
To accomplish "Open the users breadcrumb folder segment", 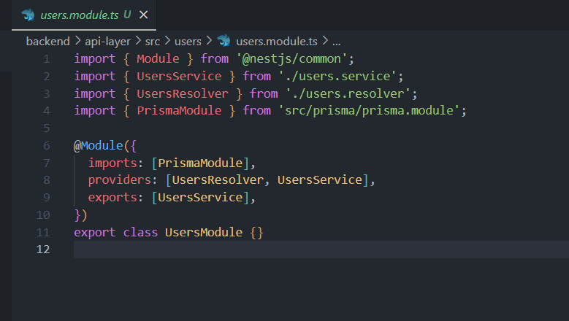I will point(188,42).
